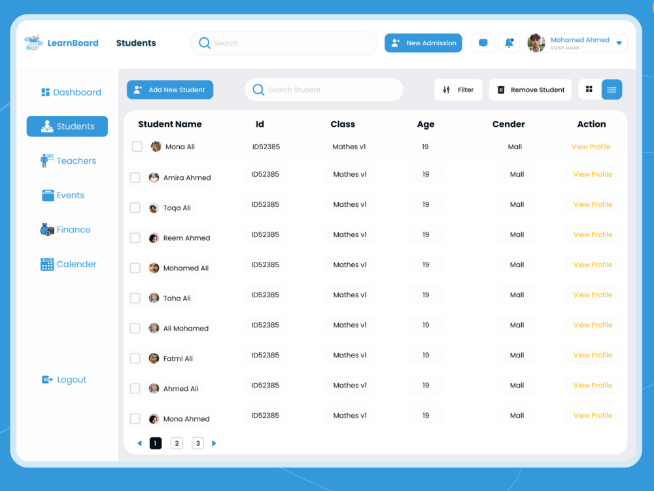Click the Student Name column header

[170, 124]
